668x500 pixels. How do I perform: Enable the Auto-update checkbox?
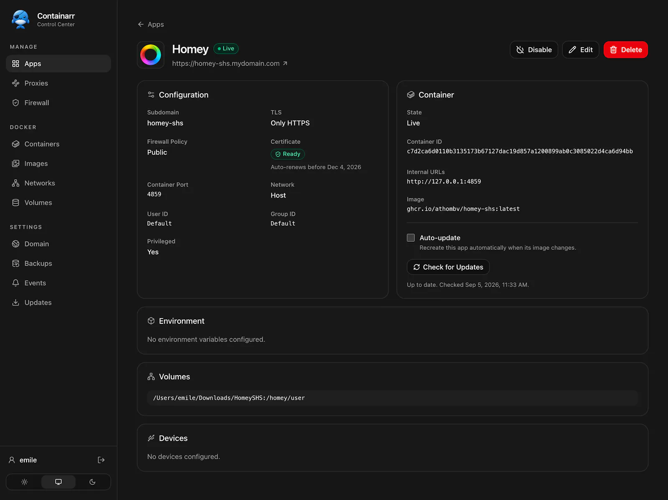(x=411, y=238)
